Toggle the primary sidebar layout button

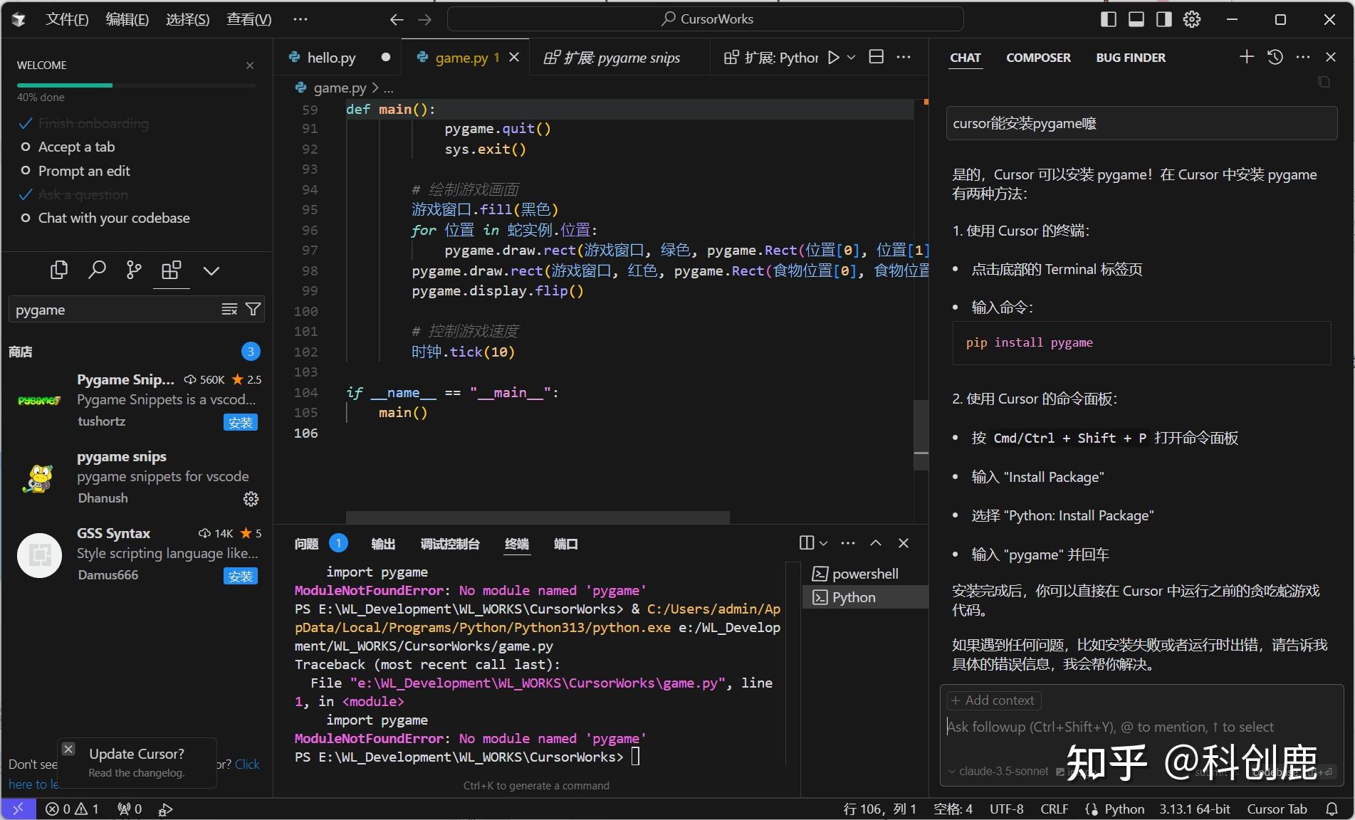[x=1108, y=19]
